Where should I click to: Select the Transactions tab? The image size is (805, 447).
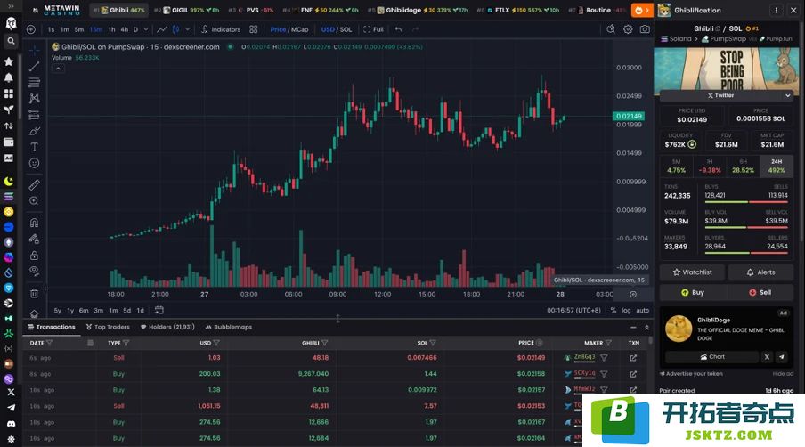[52, 327]
